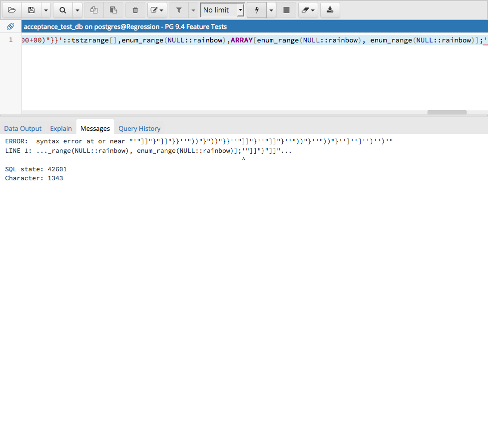Click the editor's horizontal scrollbar thumb

(447, 112)
